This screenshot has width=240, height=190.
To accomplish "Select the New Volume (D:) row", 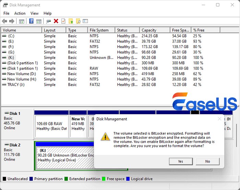I will coord(21,74).
